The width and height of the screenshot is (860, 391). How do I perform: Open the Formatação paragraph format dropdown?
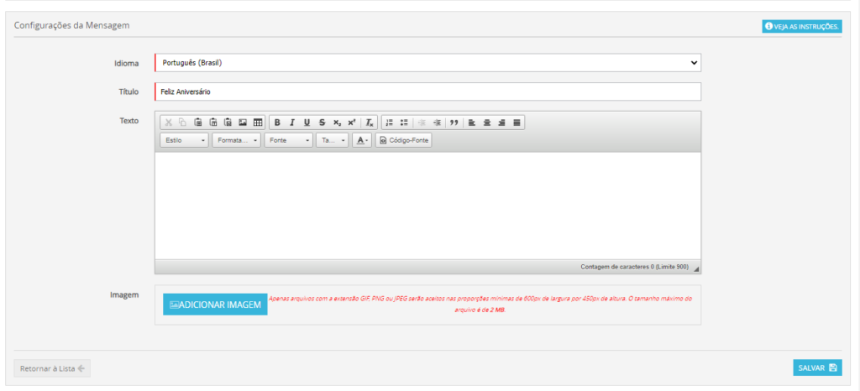click(236, 141)
